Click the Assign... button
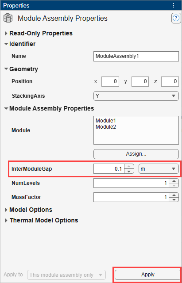The width and height of the screenshot is (182, 283). click(x=136, y=154)
